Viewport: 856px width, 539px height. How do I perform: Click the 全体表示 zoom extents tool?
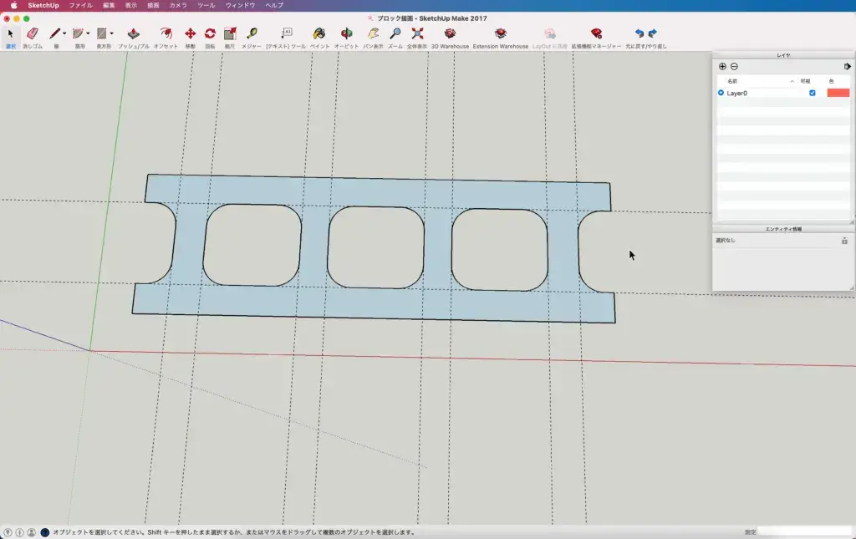pyautogui.click(x=417, y=33)
